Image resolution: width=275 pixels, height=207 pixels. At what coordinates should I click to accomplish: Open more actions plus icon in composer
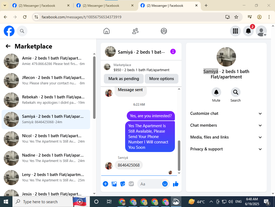pos(105,184)
